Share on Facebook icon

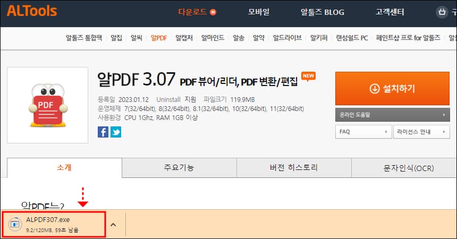(x=103, y=132)
